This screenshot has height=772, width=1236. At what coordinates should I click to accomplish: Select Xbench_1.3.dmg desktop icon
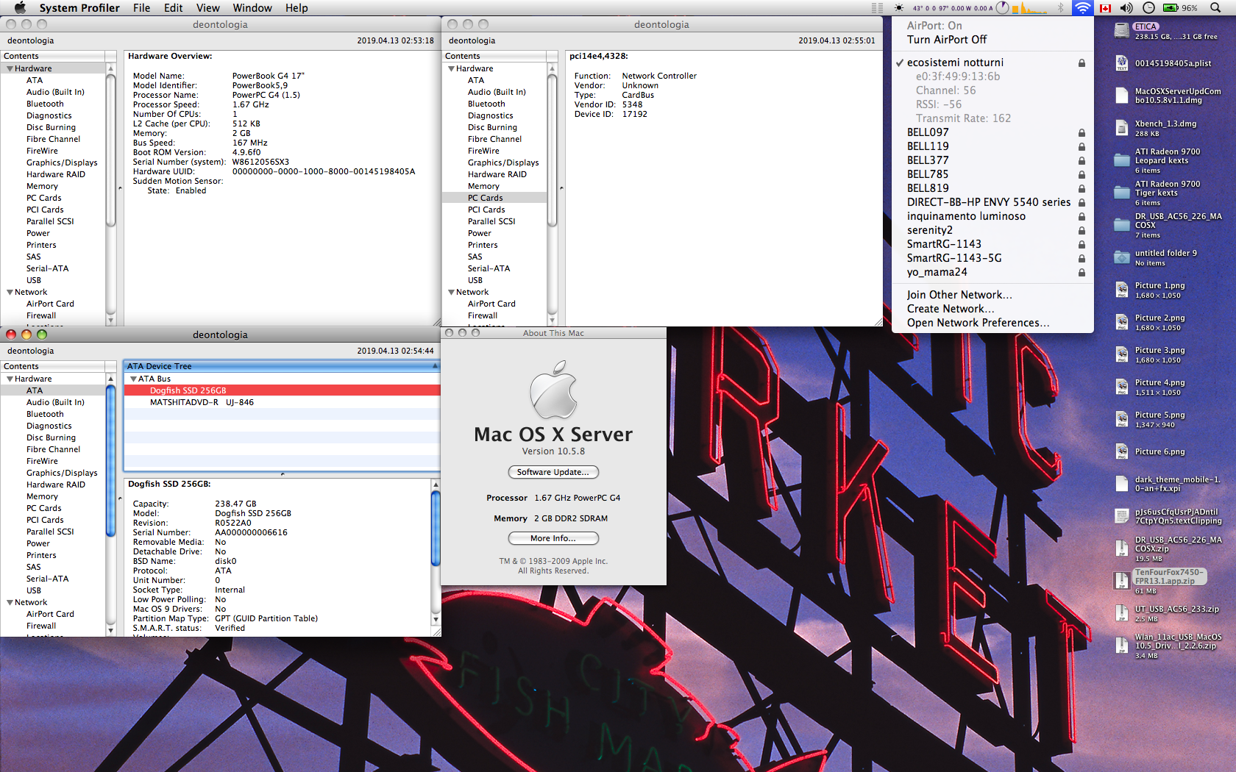1121,128
